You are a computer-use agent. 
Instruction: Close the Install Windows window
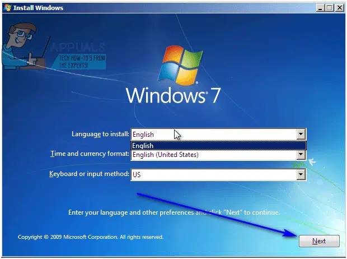[339, 8]
